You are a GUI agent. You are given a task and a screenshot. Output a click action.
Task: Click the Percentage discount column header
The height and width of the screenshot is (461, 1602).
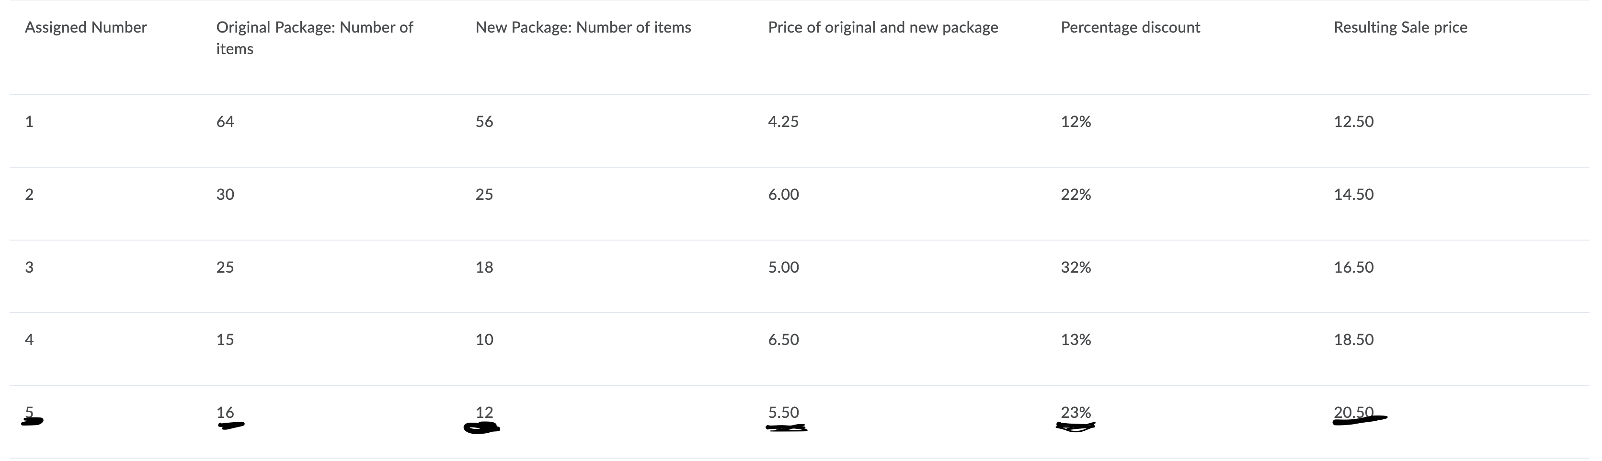pyautogui.click(x=1130, y=27)
